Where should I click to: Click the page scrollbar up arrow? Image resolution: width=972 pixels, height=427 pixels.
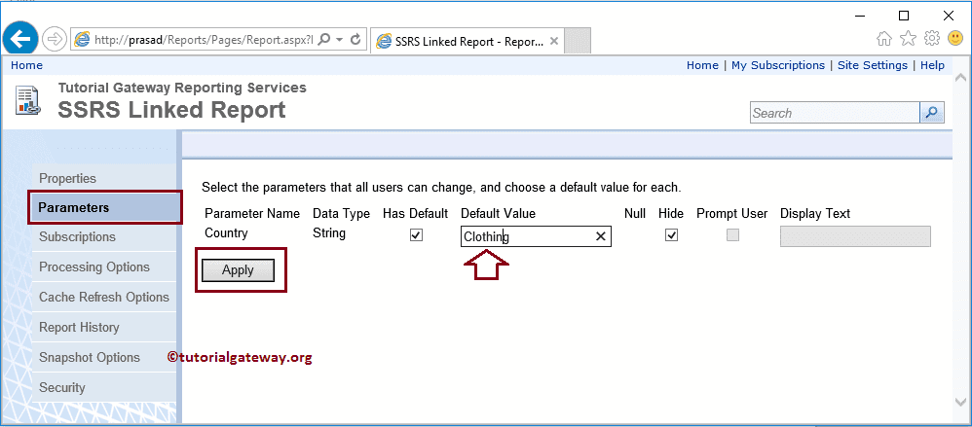click(961, 78)
